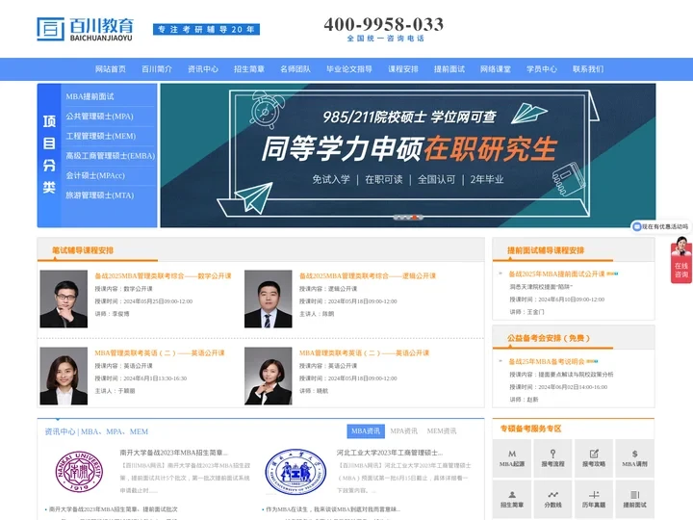Open the MBA调剂 dollar icon tile
Screen dimensions: 693x520
pos(634,458)
